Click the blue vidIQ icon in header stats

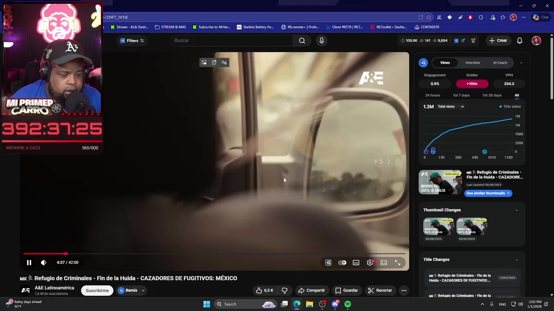coord(456,41)
